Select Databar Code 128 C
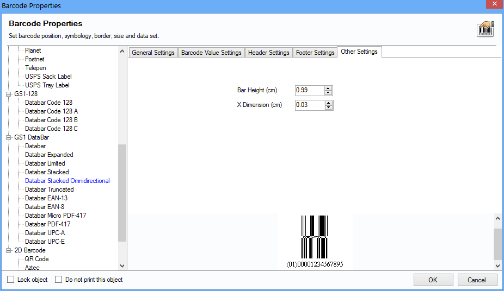Viewport: 504px width, 291px height. click(51, 129)
